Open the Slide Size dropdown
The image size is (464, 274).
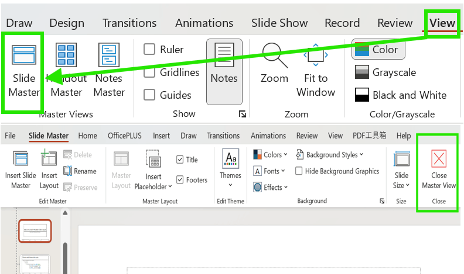401,170
